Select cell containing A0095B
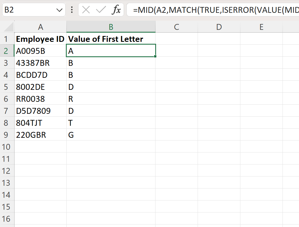 pyautogui.click(x=40, y=51)
